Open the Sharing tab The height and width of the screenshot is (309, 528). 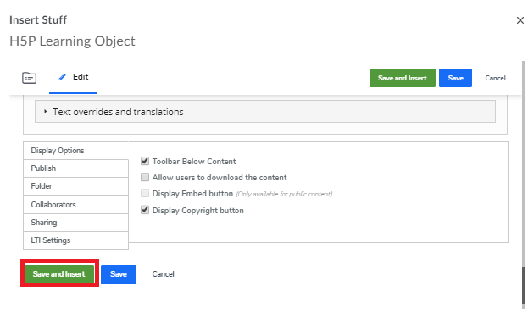(x=75, y=223)
